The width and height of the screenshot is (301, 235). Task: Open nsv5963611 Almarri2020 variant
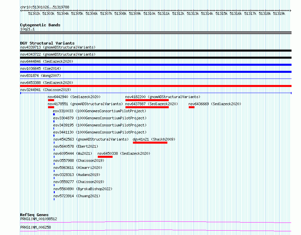click(x=78, y=168)
